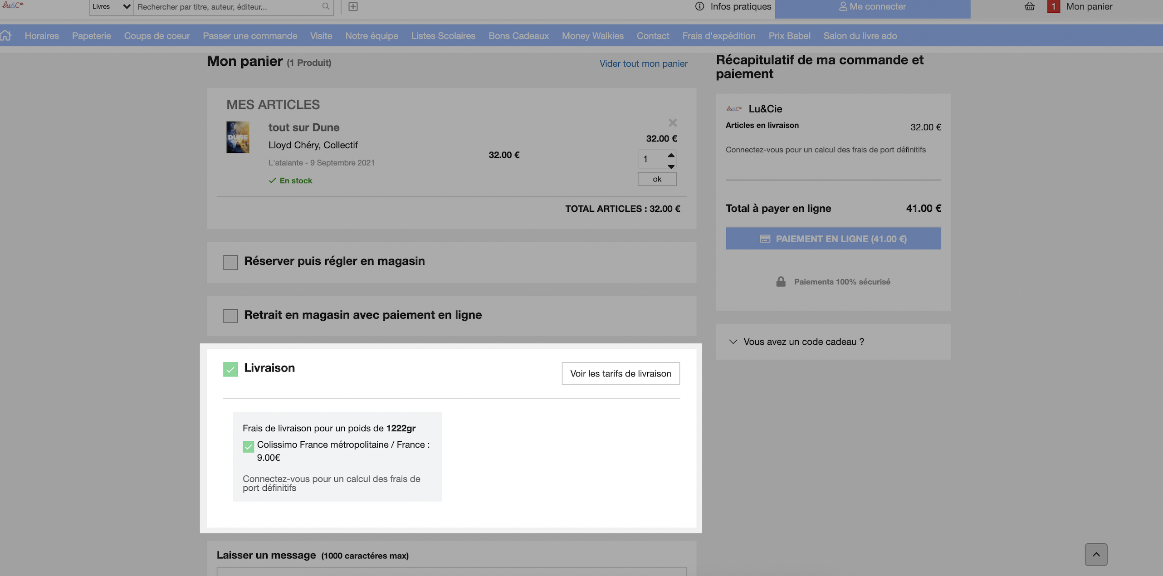Click the home icon in navigation bar
Viewport: 1163px width, 576px height.
point(6,35)
